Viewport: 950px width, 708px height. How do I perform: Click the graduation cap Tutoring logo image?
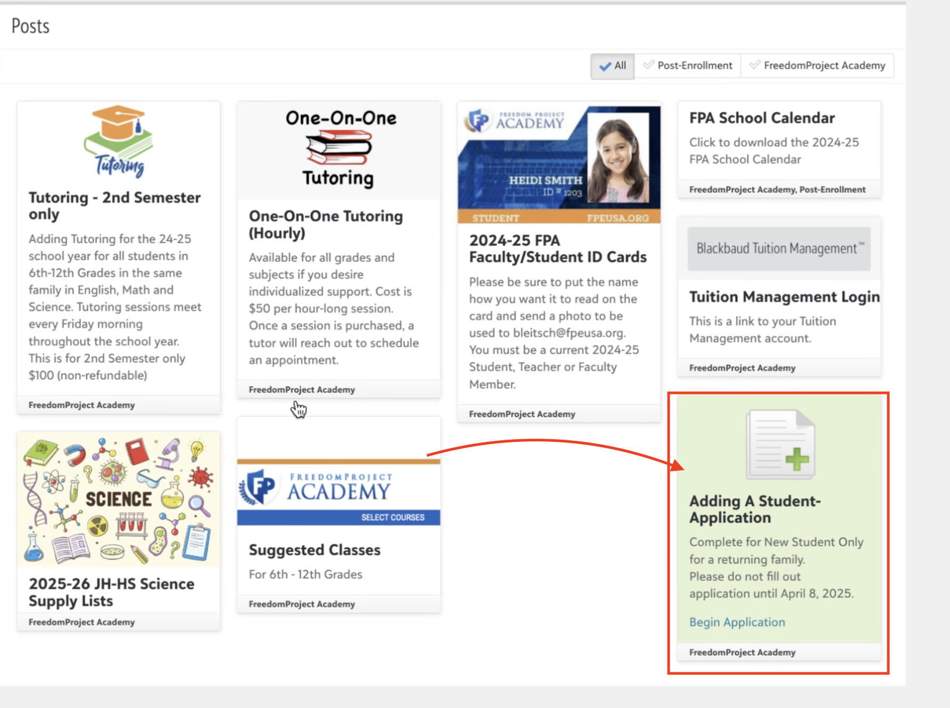119,142
